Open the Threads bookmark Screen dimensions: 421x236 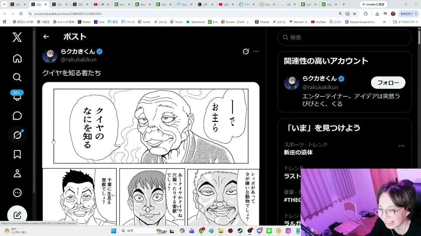point(262,22)
